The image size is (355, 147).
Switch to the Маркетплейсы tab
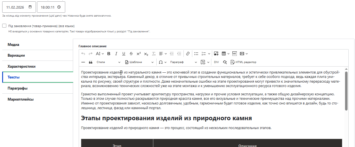38,99
